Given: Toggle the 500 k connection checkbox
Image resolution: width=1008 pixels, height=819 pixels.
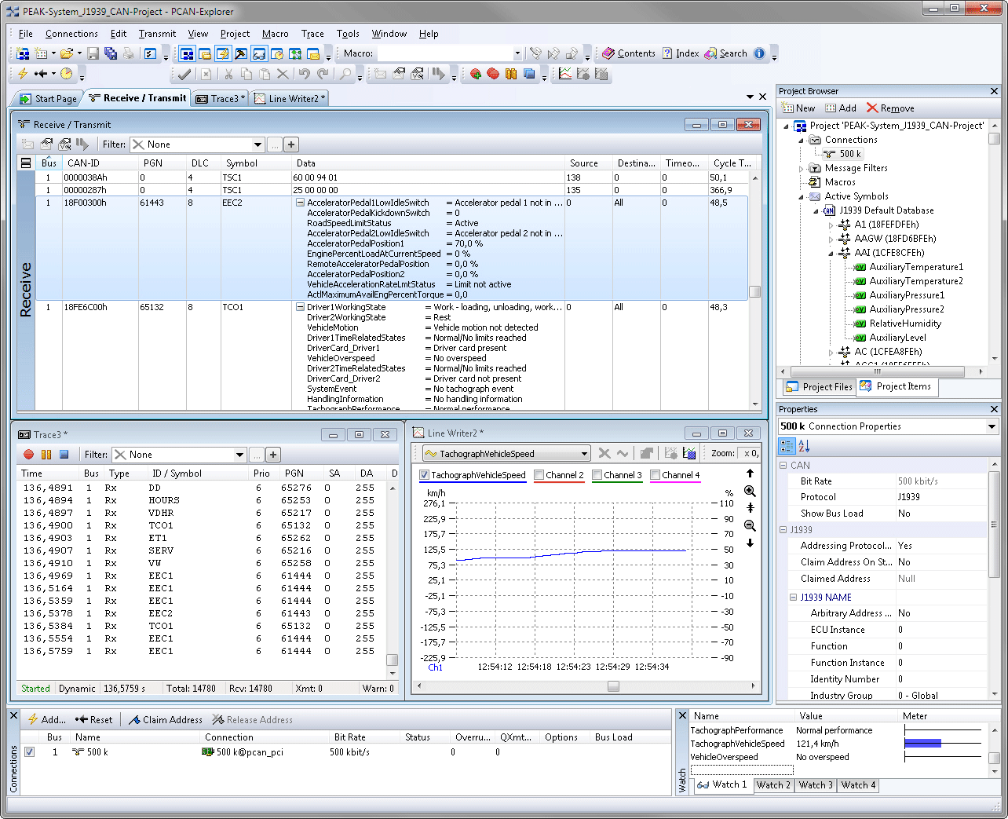Looking at the screenshot, I should click(29, 752).
